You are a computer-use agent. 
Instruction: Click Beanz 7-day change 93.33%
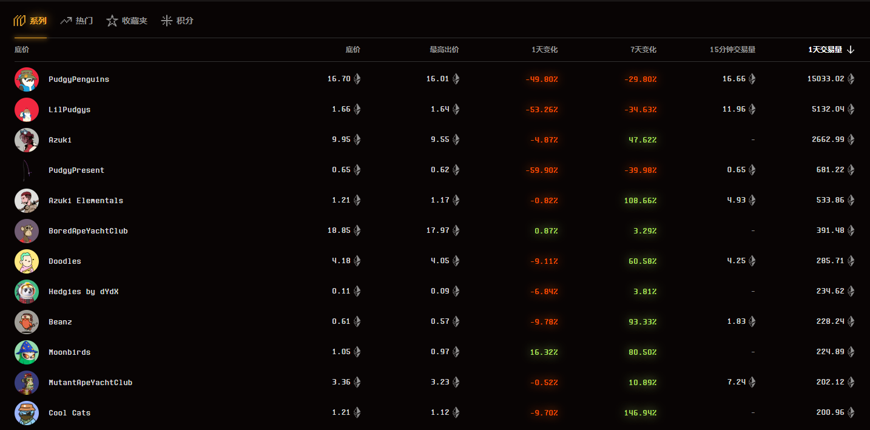point(643,322)
